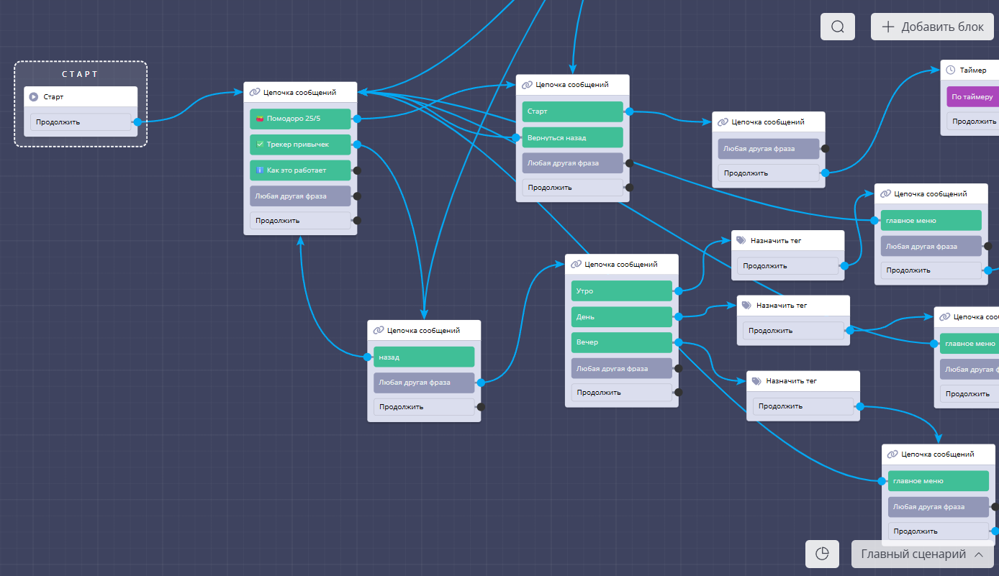Click the search magnifier icon
Image resolution: width=999 pixels, height=576 pixels.
pos(837,27)
